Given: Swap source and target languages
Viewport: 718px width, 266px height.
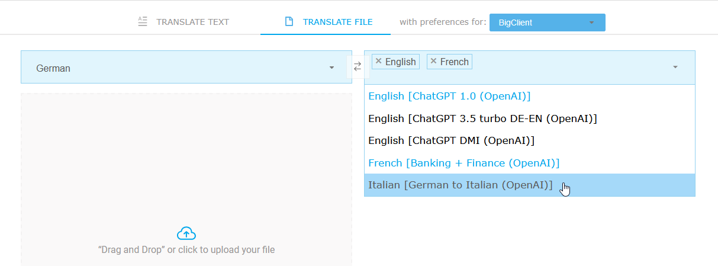Looking at the screenshot, I should [358, 67].
